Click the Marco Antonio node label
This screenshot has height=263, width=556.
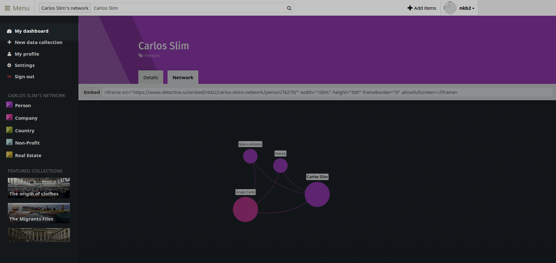tap(250, 144)
